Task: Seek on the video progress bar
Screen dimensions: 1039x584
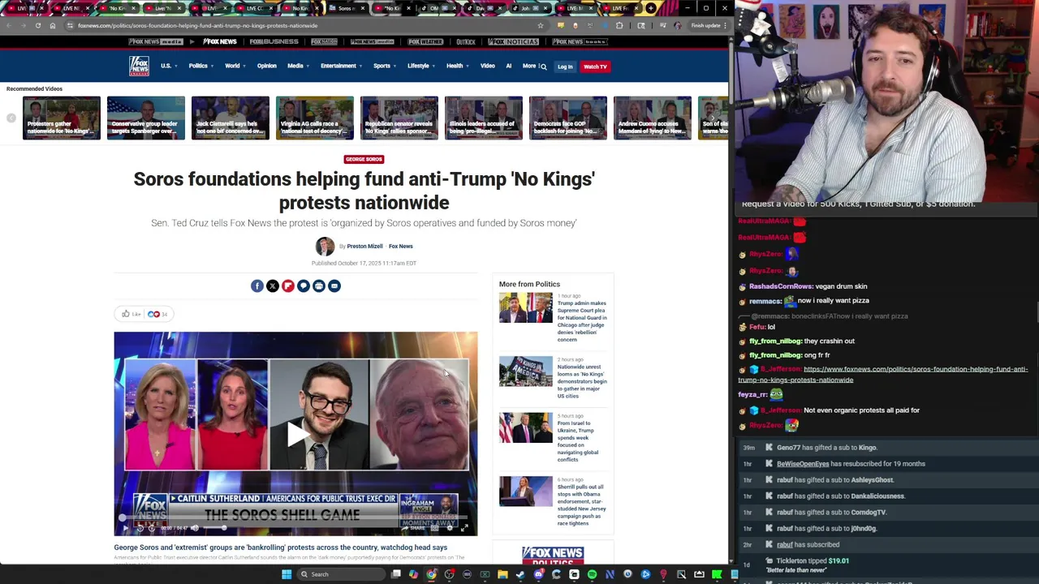Action: 295,518
